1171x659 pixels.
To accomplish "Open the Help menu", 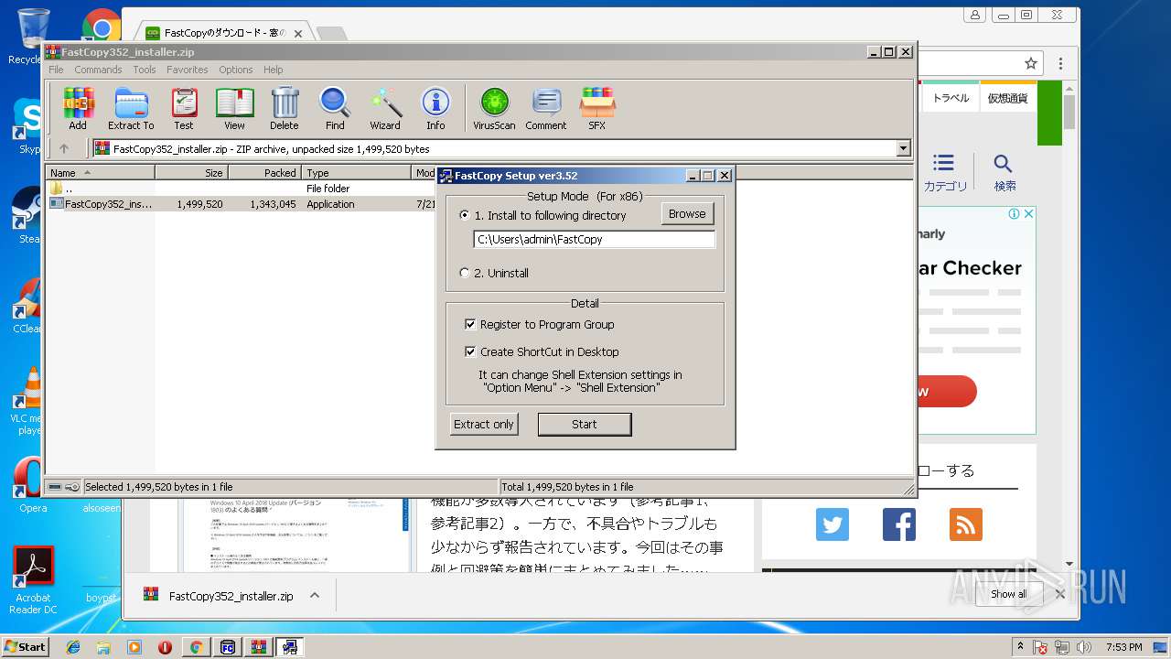I will (x=273, y=70).
